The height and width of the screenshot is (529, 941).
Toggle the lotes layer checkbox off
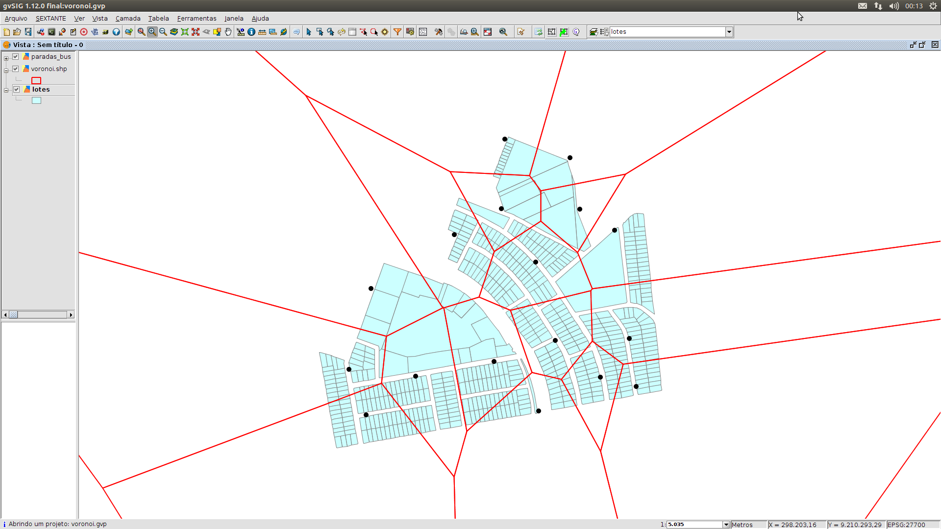point(16,89)
